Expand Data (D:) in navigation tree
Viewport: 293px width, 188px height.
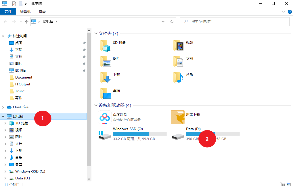[x=5, y=178]
